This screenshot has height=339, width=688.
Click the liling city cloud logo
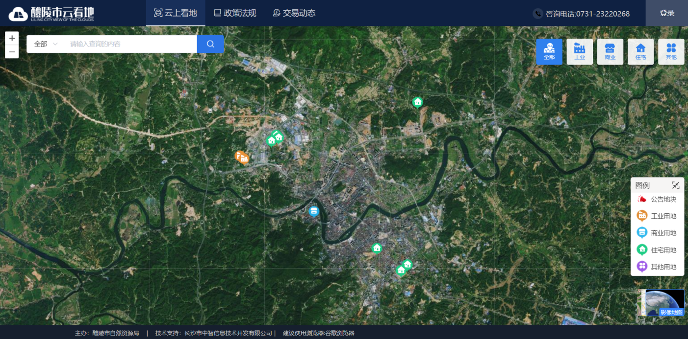[x=51, y=13]
